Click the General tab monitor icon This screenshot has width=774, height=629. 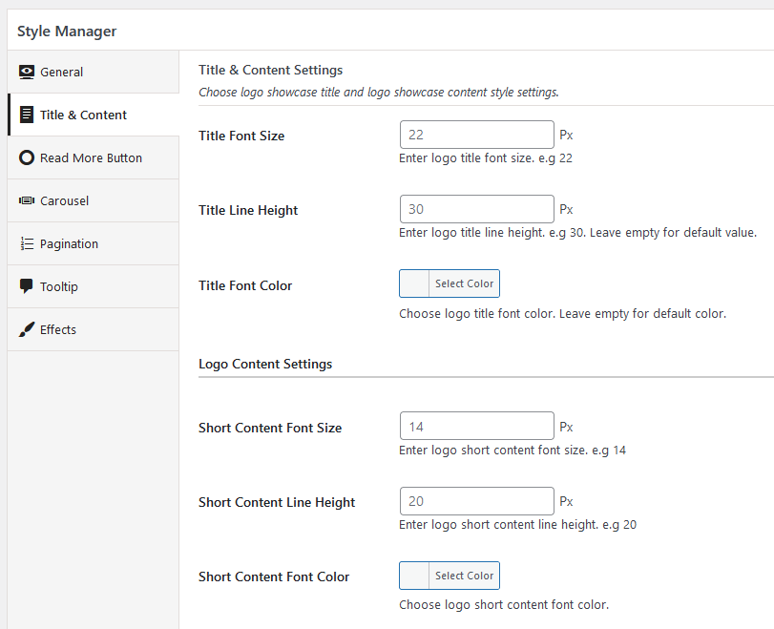27,72
